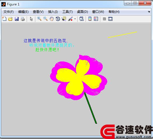Activate the Pan hand tool

52,19
